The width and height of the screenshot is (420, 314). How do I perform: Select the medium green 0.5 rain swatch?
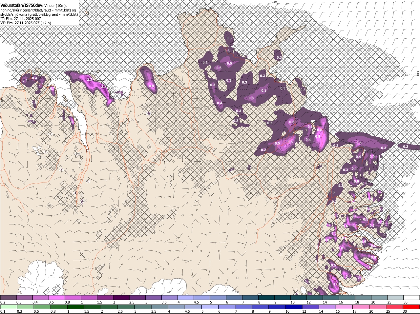[x=42, y=307]
